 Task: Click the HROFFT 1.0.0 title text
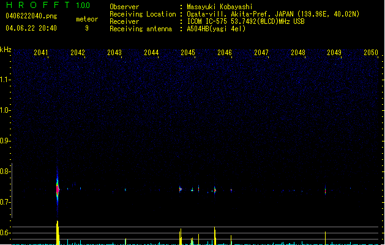[48, 5]
